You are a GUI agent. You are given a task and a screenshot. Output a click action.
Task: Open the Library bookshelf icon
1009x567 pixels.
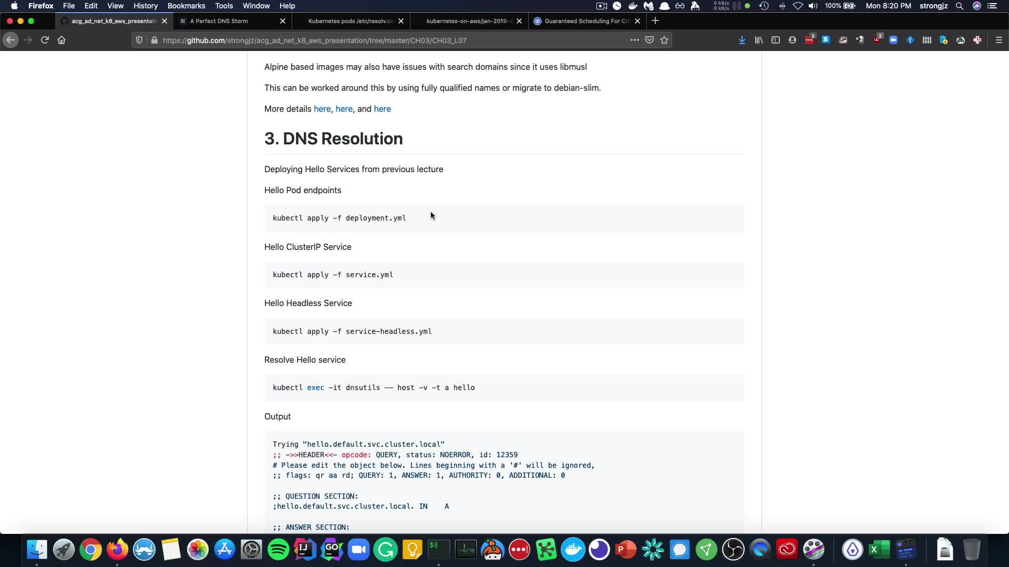pos(758,40)
